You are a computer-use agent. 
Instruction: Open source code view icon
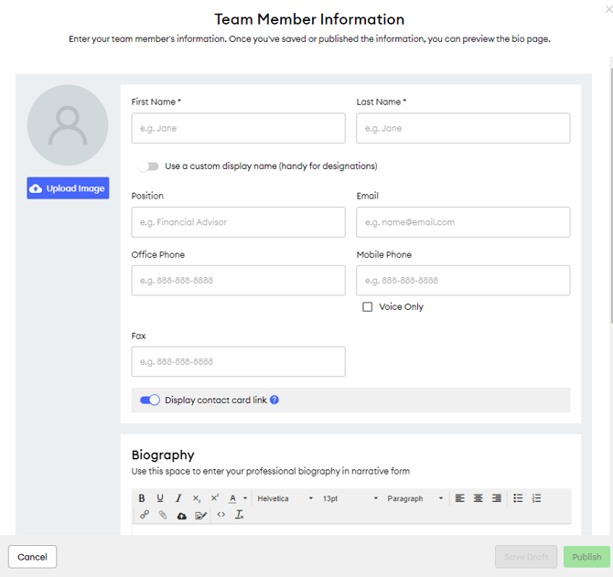coord(221,515)
